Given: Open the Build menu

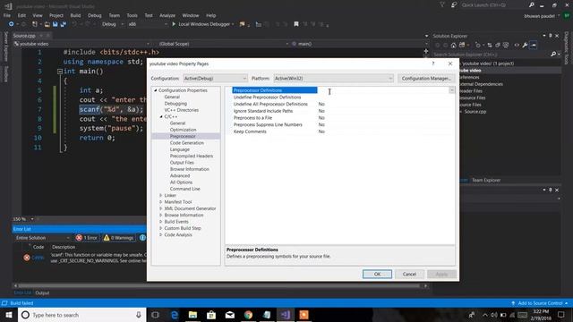Looking at the screenshot, I should click(75, 15).
